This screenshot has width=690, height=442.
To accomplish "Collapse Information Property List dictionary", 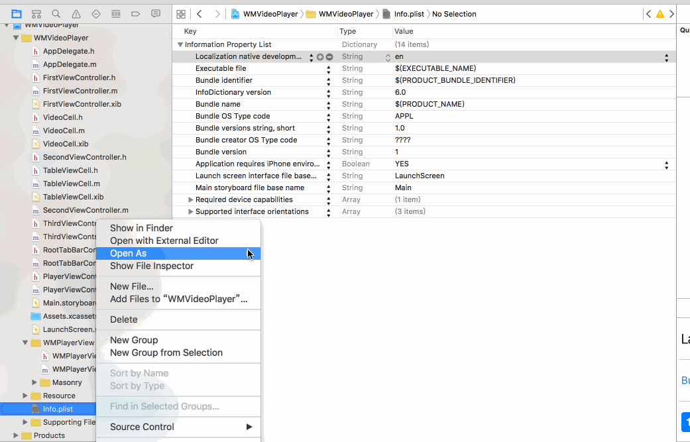I will pyautogui.click(x=180, y=44).
